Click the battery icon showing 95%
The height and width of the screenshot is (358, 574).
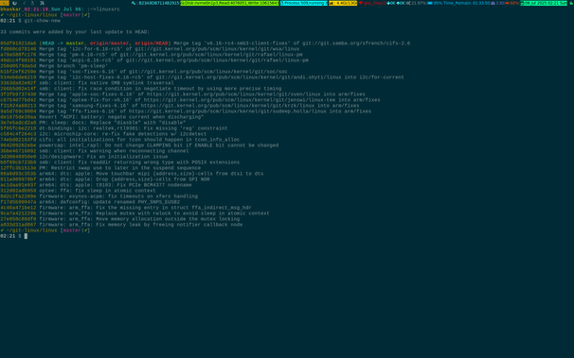click(430, 3)
